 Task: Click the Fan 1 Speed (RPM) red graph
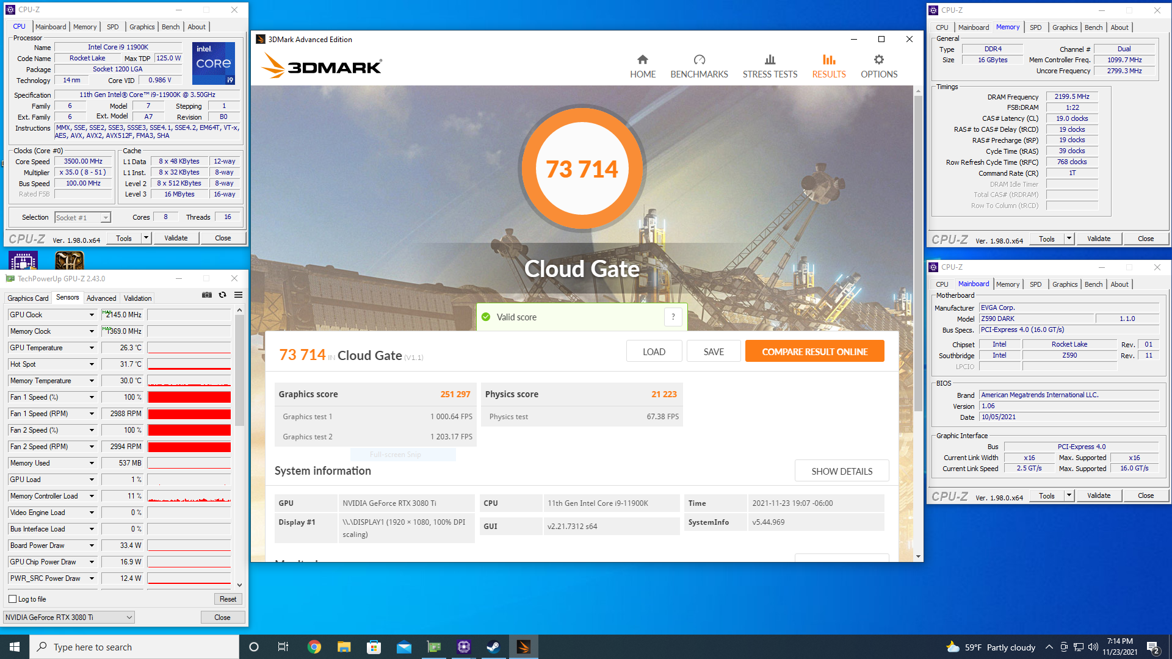click(189, 414)
